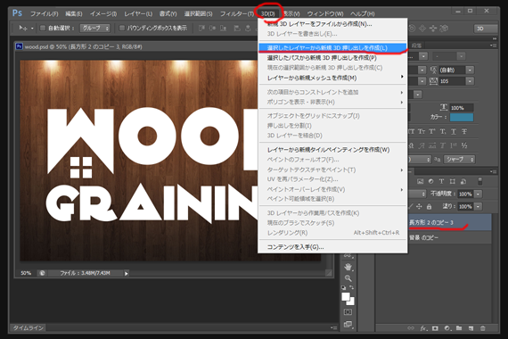Select the Zoom magnifier tool
This screenshot has height=339, width=508.
pyautogui.click(x=348, y=278)
